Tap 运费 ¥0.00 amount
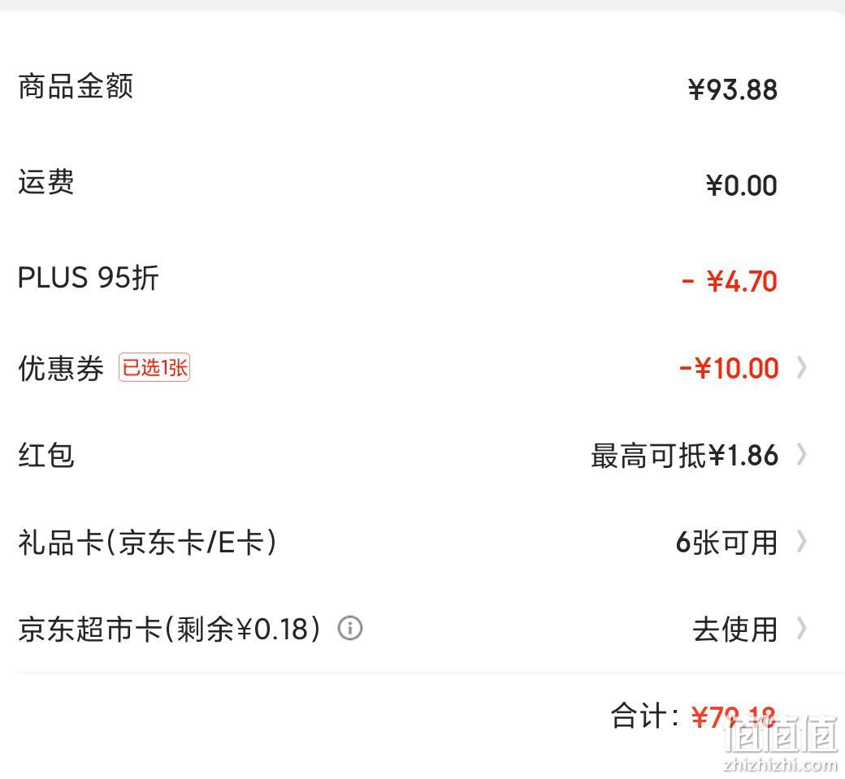The width and height of the screenshot is (845, 779). point(742,185)
